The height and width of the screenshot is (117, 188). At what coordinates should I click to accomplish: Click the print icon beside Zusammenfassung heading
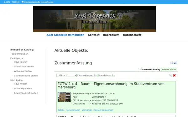point(175,63)
